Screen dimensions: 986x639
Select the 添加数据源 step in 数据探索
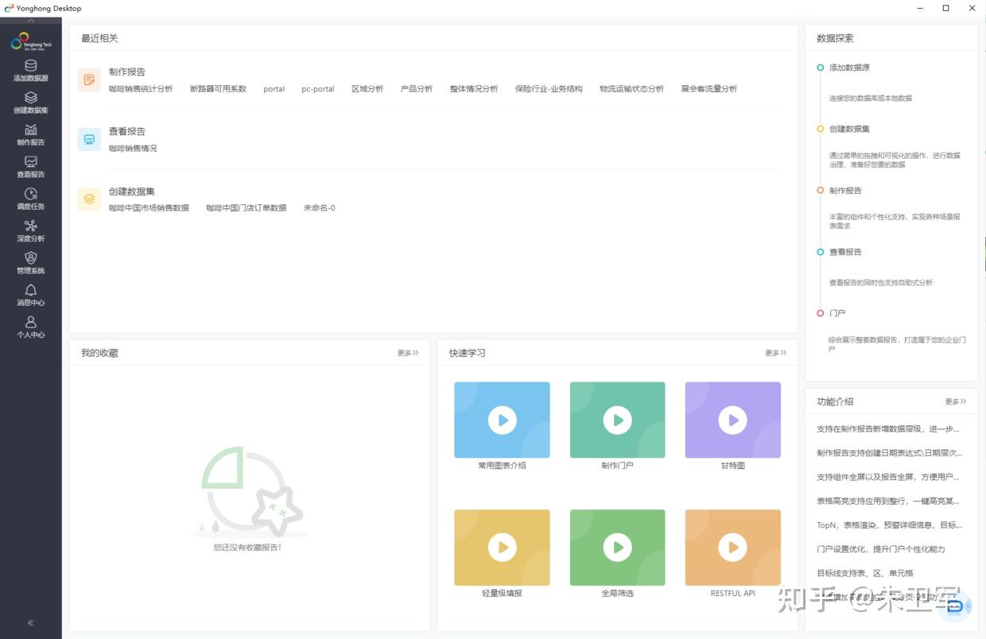coord(849,68)
